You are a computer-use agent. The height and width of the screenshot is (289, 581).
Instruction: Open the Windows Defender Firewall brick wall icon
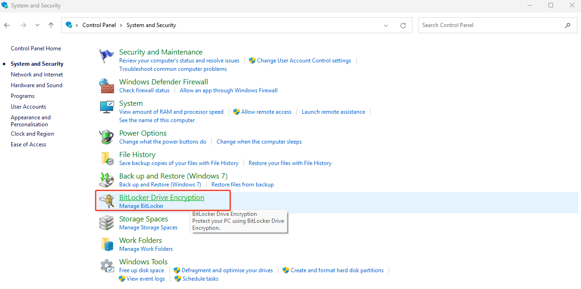(x=107, y=86)
